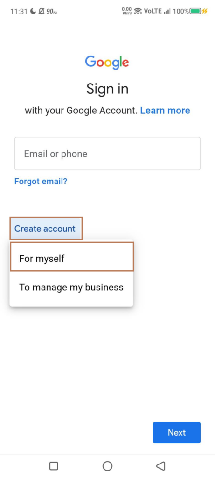Tap the blue Next button
Viewport: 215px width, 478px height.
[177, 432]
